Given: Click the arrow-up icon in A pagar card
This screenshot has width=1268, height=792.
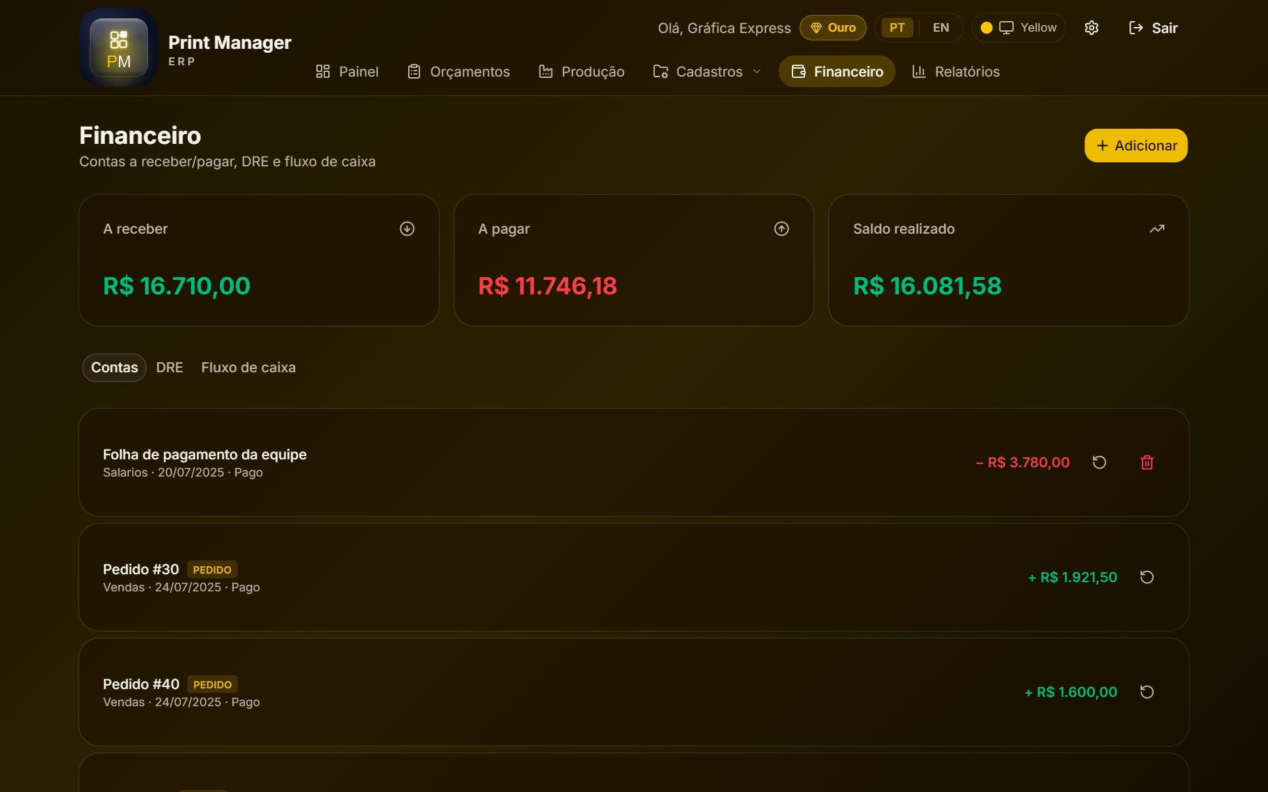Looking at the screenshot, I should tap(781, 228).
